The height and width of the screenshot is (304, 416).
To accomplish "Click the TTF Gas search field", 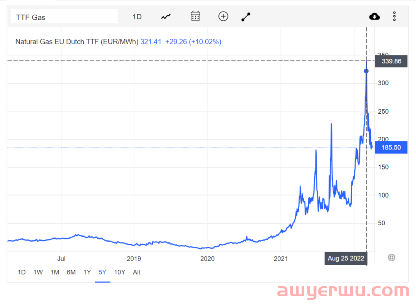I will coord(64,17).
